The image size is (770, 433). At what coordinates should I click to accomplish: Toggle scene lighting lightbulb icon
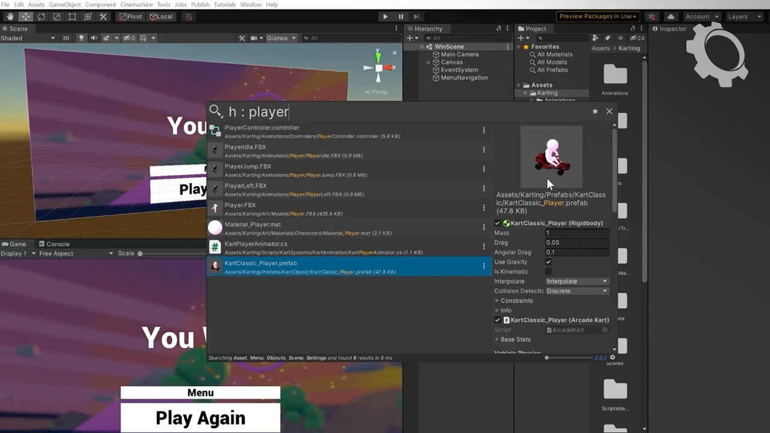click(x=81, y=38)
